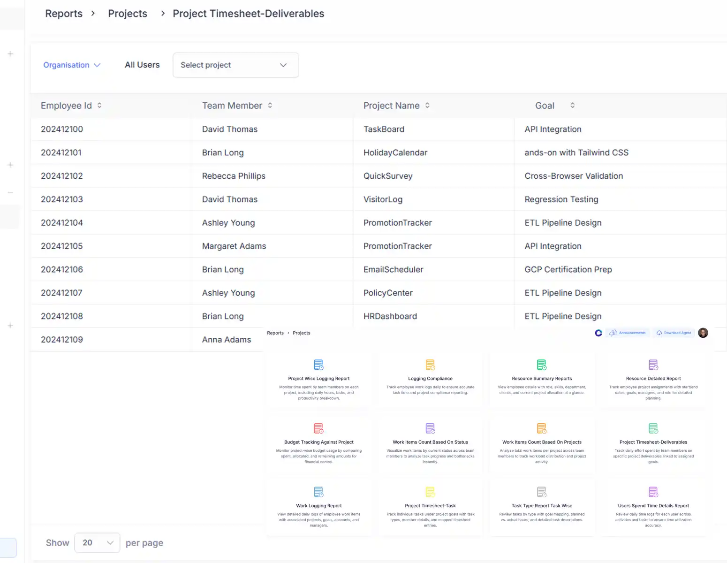Viewport: 727px width, 563px height.
Task: Toggle sorting on the Team Member column
Action: pos(270,106)
